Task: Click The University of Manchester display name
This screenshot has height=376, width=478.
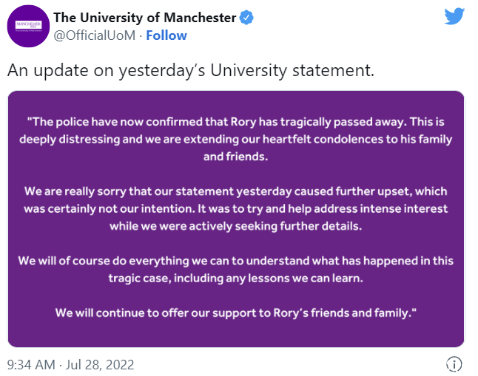Action: [145, 18]
